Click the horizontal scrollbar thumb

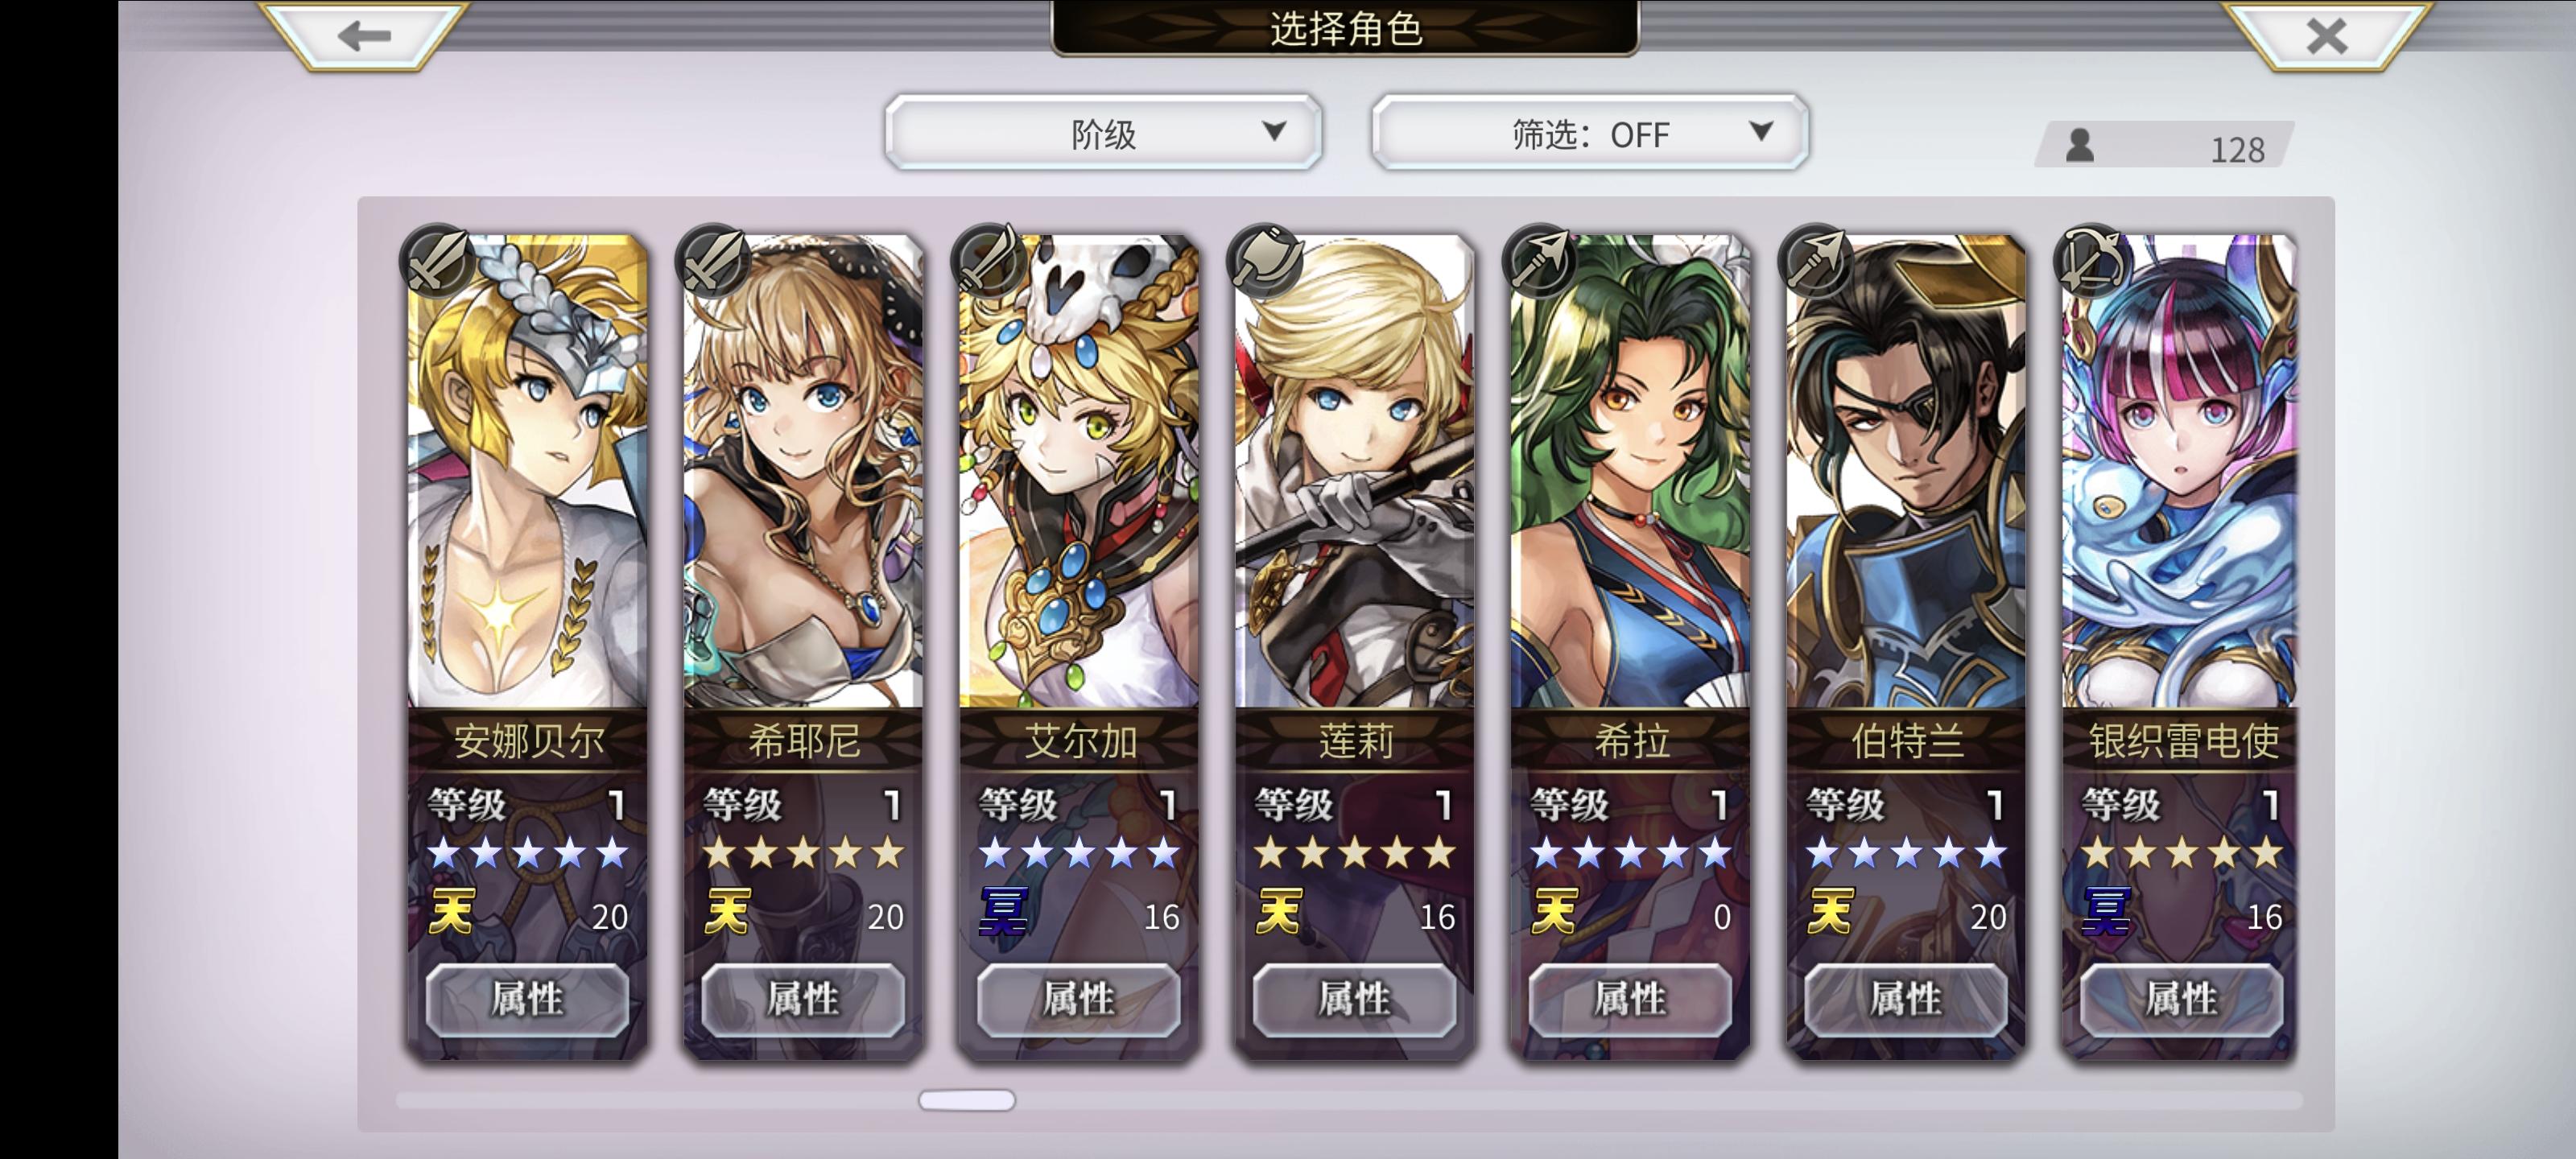[x=967, y=1100]
